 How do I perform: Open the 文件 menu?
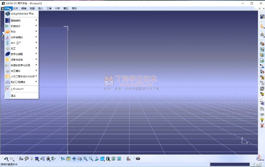15,8
